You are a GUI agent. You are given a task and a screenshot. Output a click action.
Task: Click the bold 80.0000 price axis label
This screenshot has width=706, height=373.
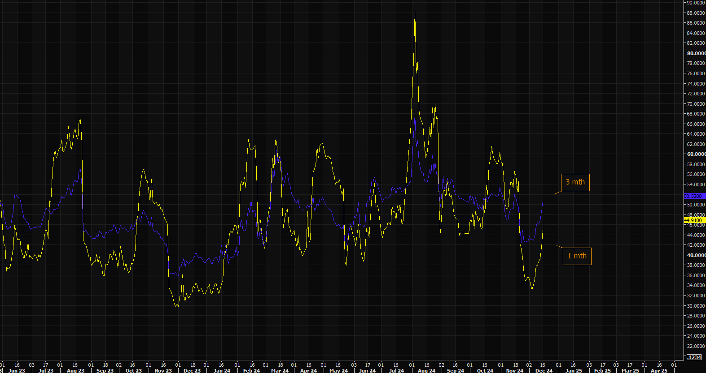pos(696,53)
